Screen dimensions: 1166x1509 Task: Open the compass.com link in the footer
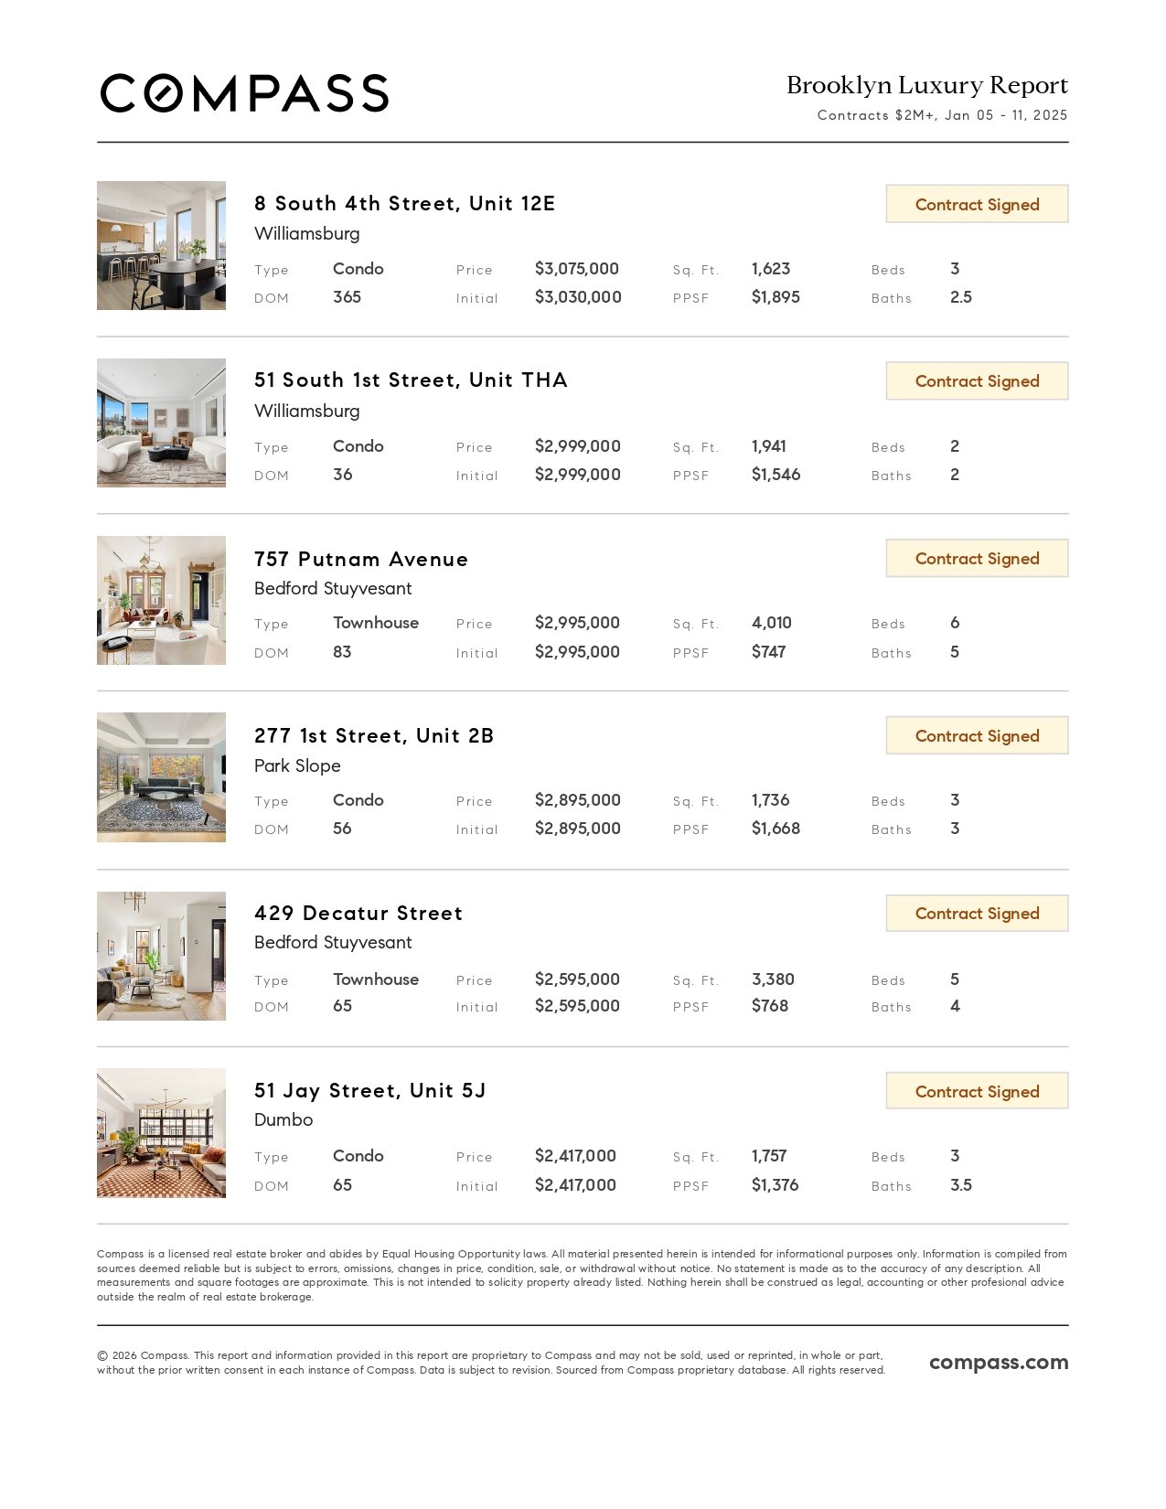pyautogui.click(x=999, y=1363)
